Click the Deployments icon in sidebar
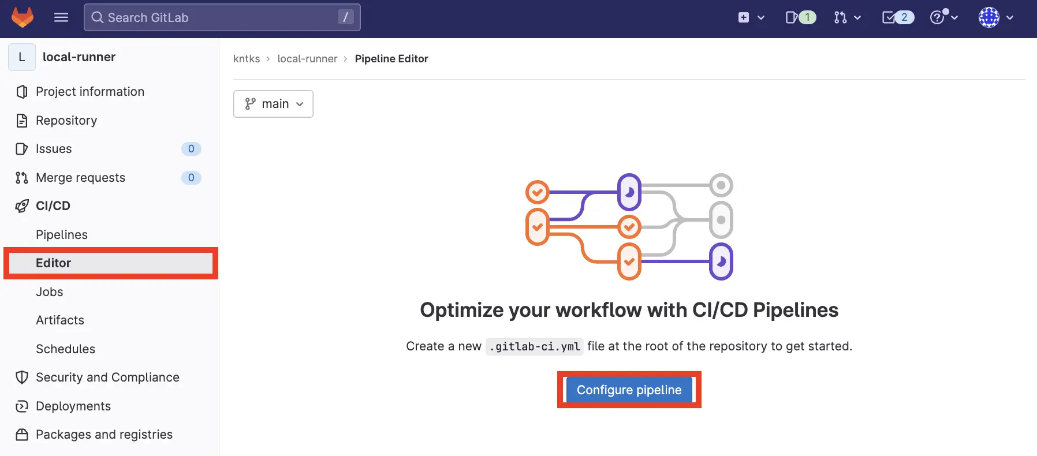1037x456 pixels. 22,406
